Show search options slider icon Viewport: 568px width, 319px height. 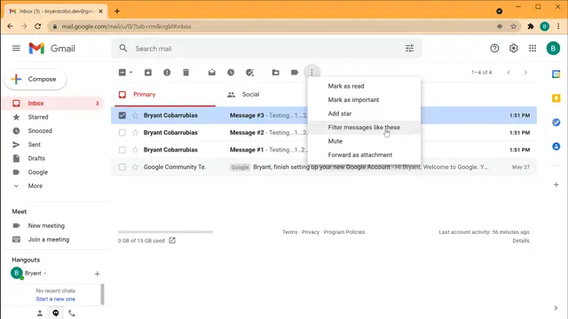pyautogui.click(x=409, y=48)
